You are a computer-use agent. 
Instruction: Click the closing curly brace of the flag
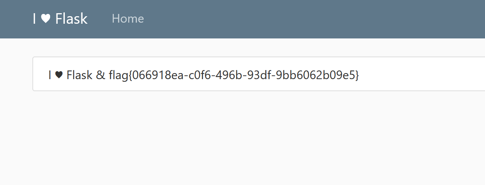tap(357, 75)
